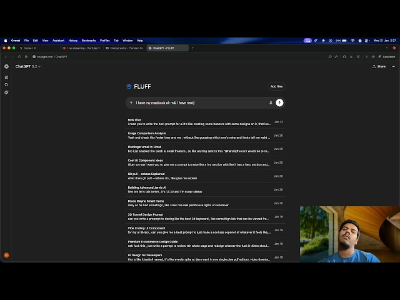Send the prompt with the up-arrow button
The image size is (400, 300).
coord(279,102)
